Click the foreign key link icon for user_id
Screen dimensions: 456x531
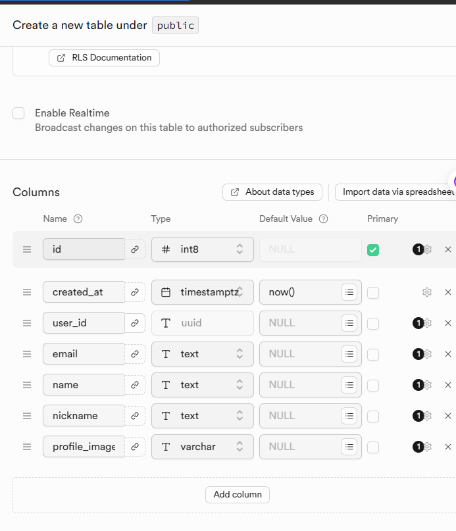tap(135, 323)
